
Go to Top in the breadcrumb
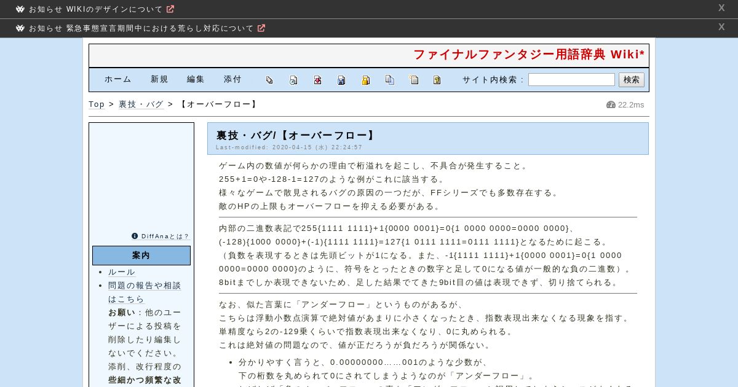coord(97,104)
